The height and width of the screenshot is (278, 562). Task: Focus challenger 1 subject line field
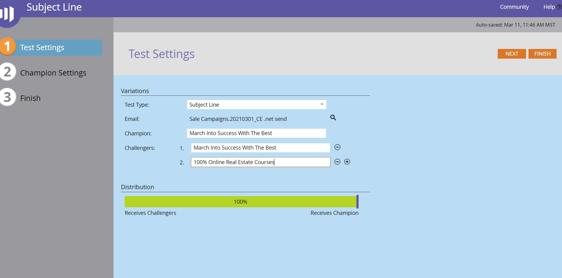click(x=260, y=148)
